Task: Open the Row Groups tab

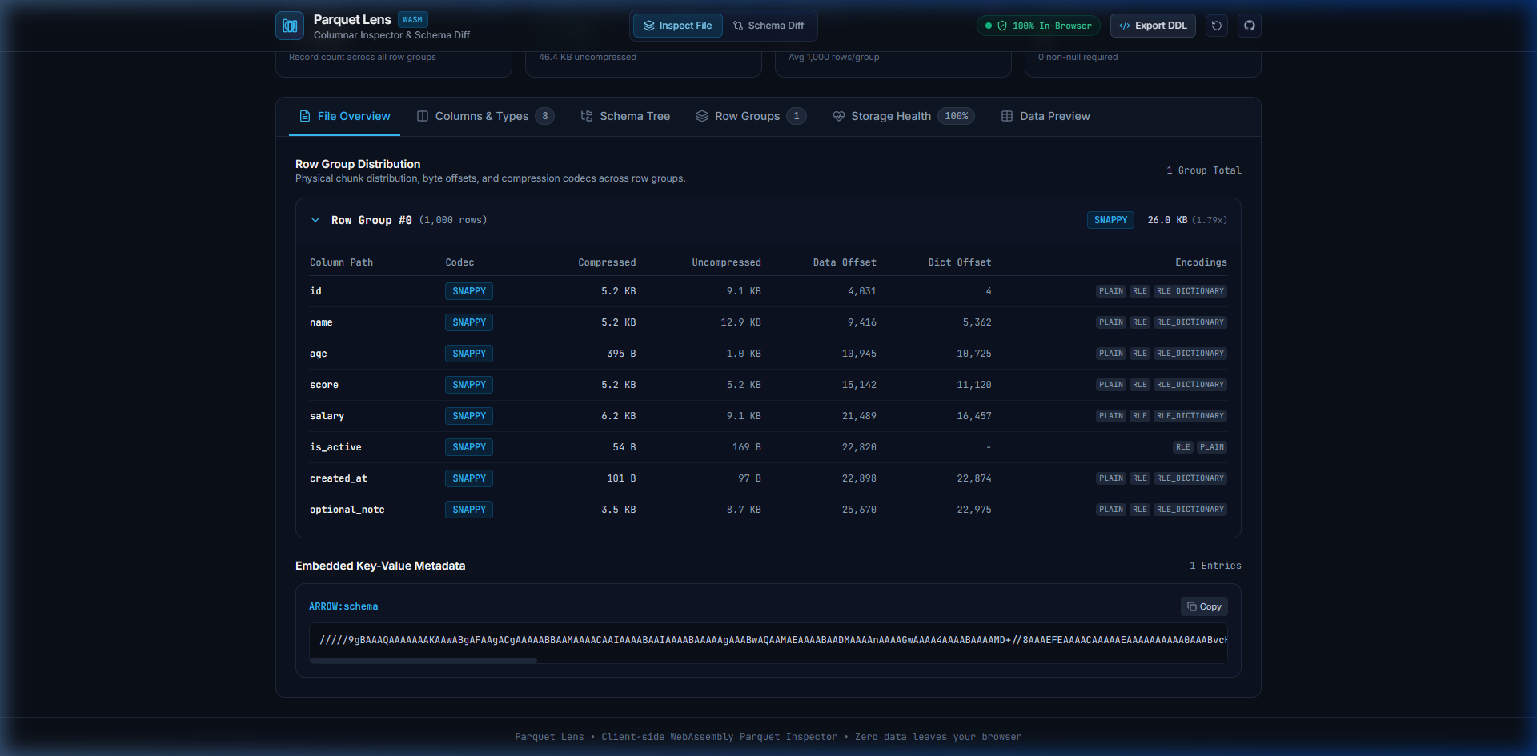Action: 750,116
